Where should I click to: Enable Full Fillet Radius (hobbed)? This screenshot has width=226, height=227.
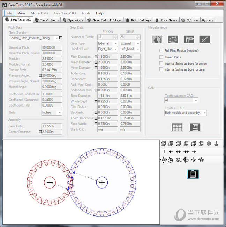[x=161, y=51]
